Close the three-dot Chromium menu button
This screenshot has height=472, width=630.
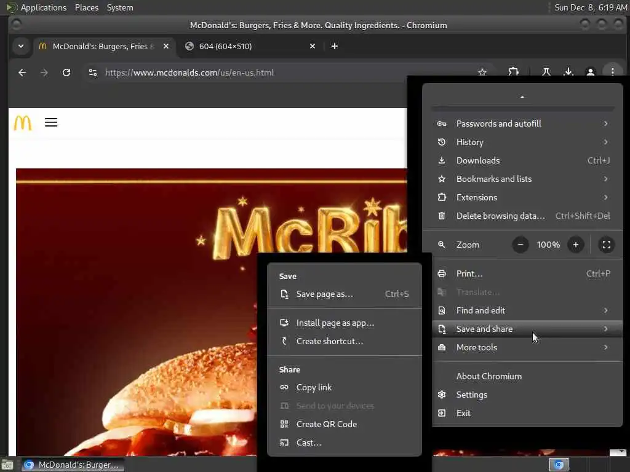612,73
